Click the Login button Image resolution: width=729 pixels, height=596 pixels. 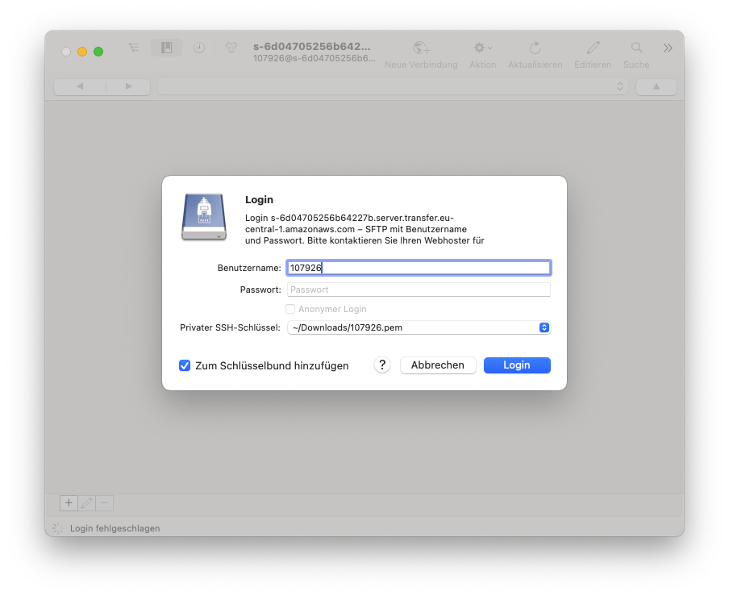[517, 365]
